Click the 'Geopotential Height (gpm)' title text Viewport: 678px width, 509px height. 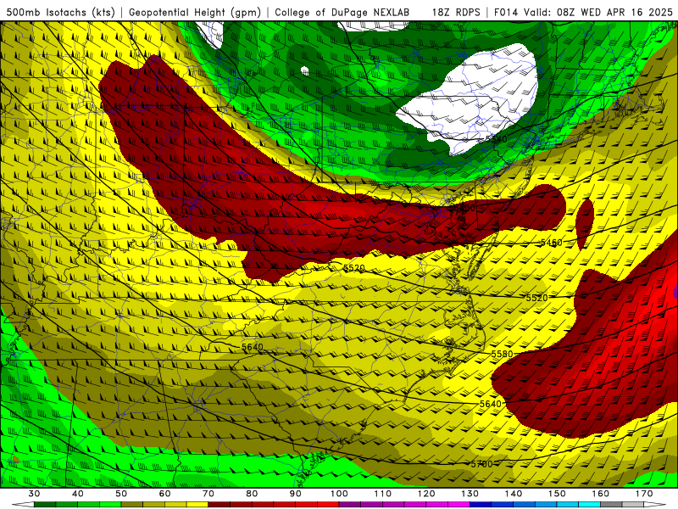tap(195, 12)
